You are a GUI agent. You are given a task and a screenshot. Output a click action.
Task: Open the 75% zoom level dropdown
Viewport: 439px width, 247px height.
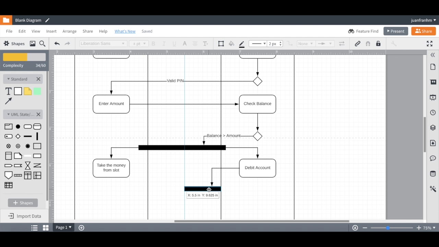(429, 228)
